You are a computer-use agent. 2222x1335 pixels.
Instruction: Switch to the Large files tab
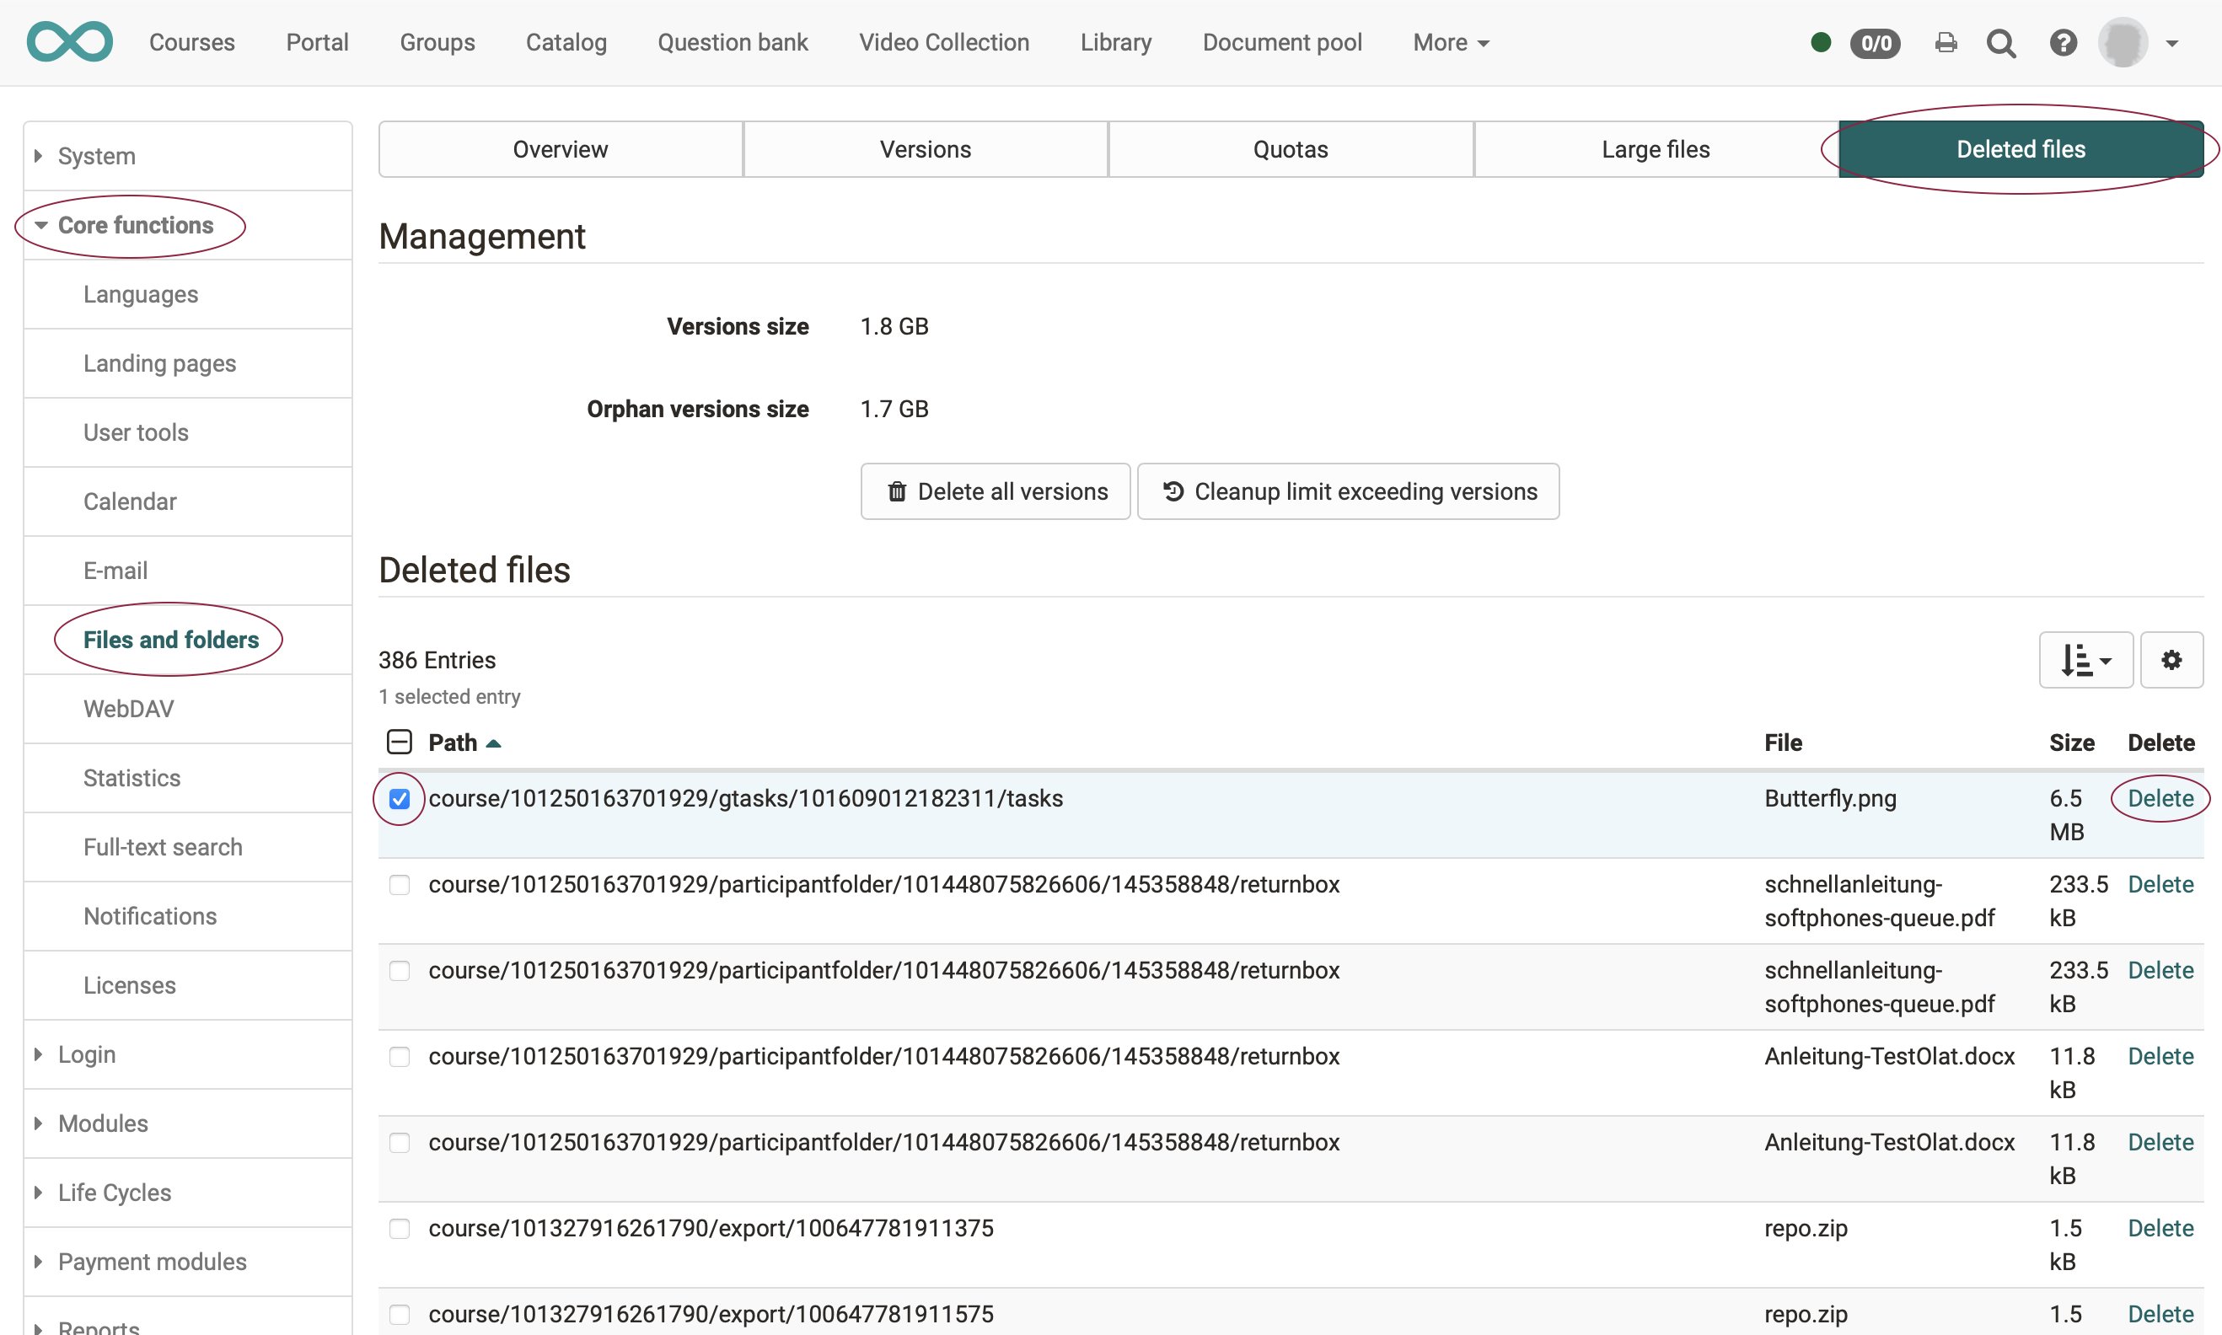[1656, 147]
